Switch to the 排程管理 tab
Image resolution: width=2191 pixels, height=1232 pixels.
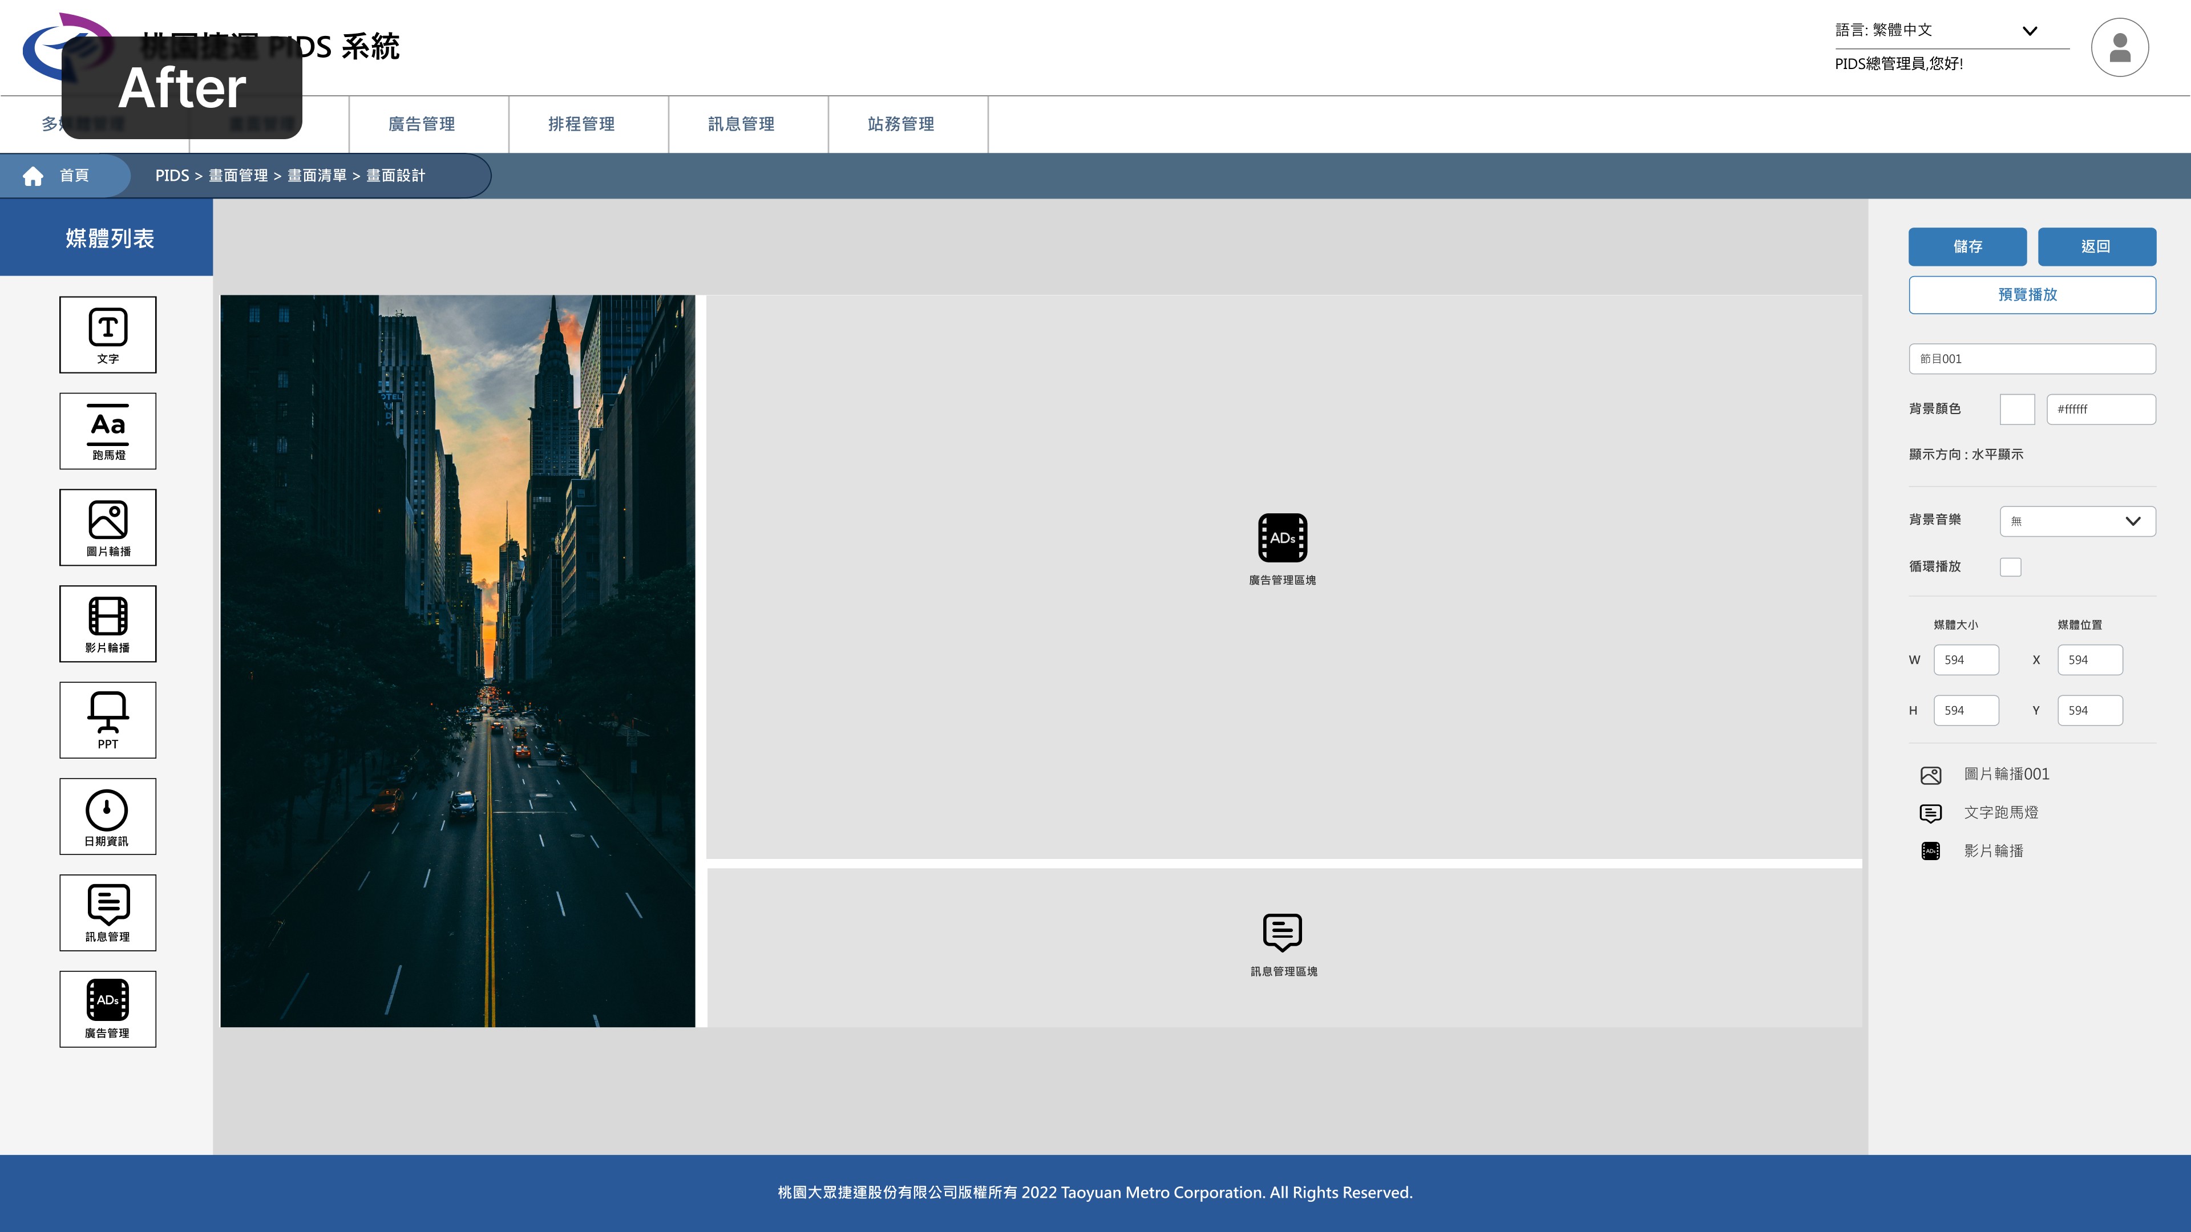(x=582, y=124)
